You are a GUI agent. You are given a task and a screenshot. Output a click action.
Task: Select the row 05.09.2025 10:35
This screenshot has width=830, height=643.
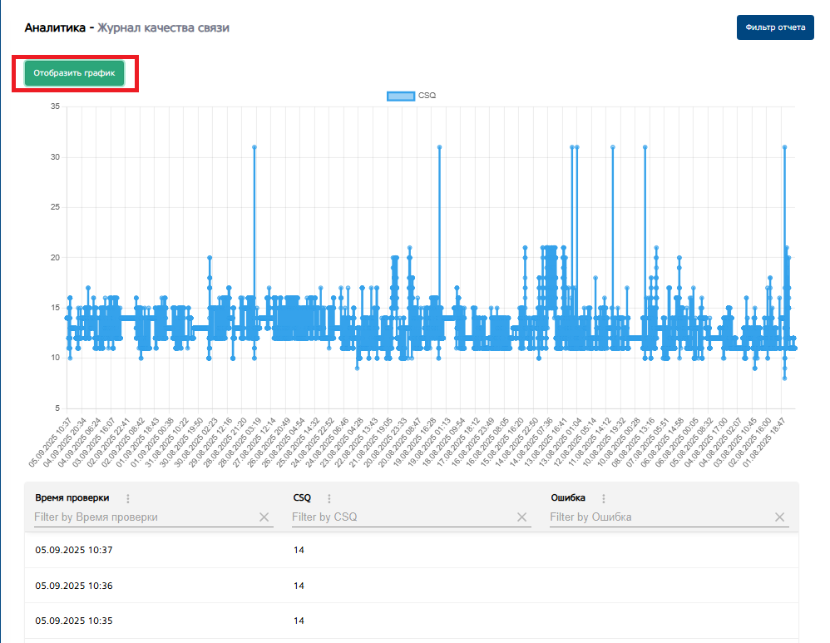[x=412, y=621]
